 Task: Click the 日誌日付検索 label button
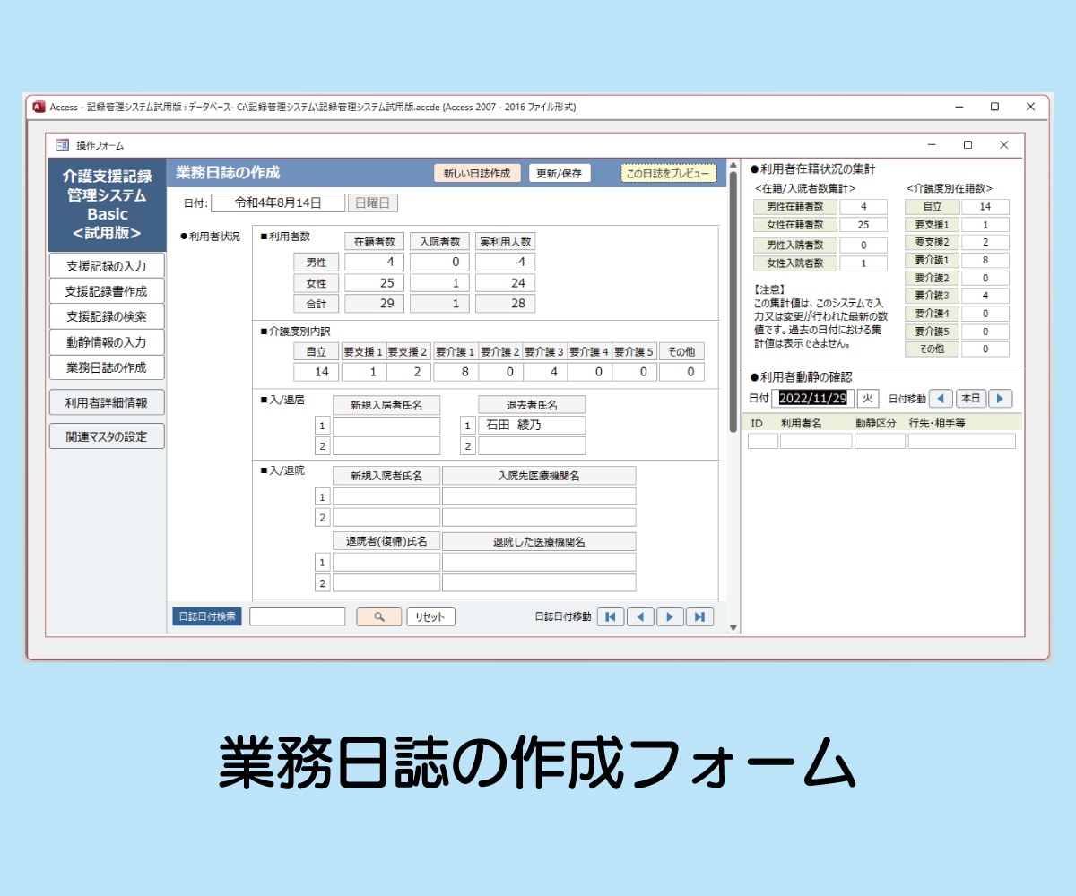pyautogui.click(x=207, y=616)
